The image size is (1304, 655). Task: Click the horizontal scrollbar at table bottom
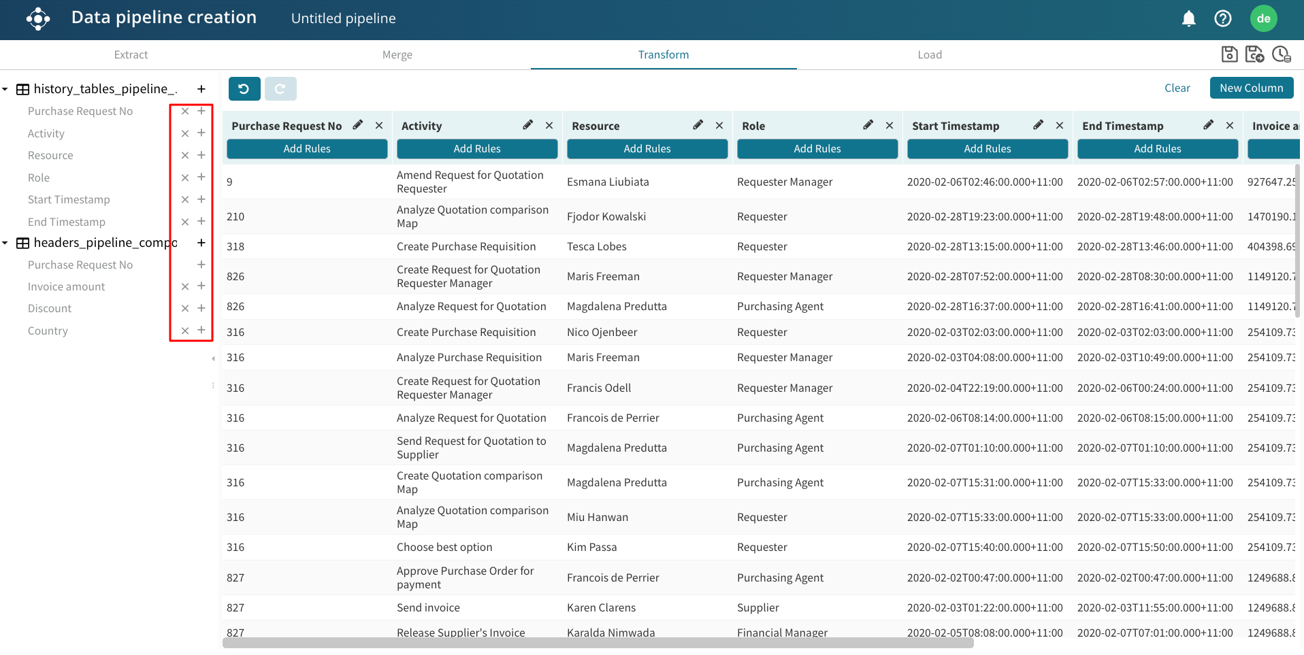pyautogui.click(x=598, y=643)
